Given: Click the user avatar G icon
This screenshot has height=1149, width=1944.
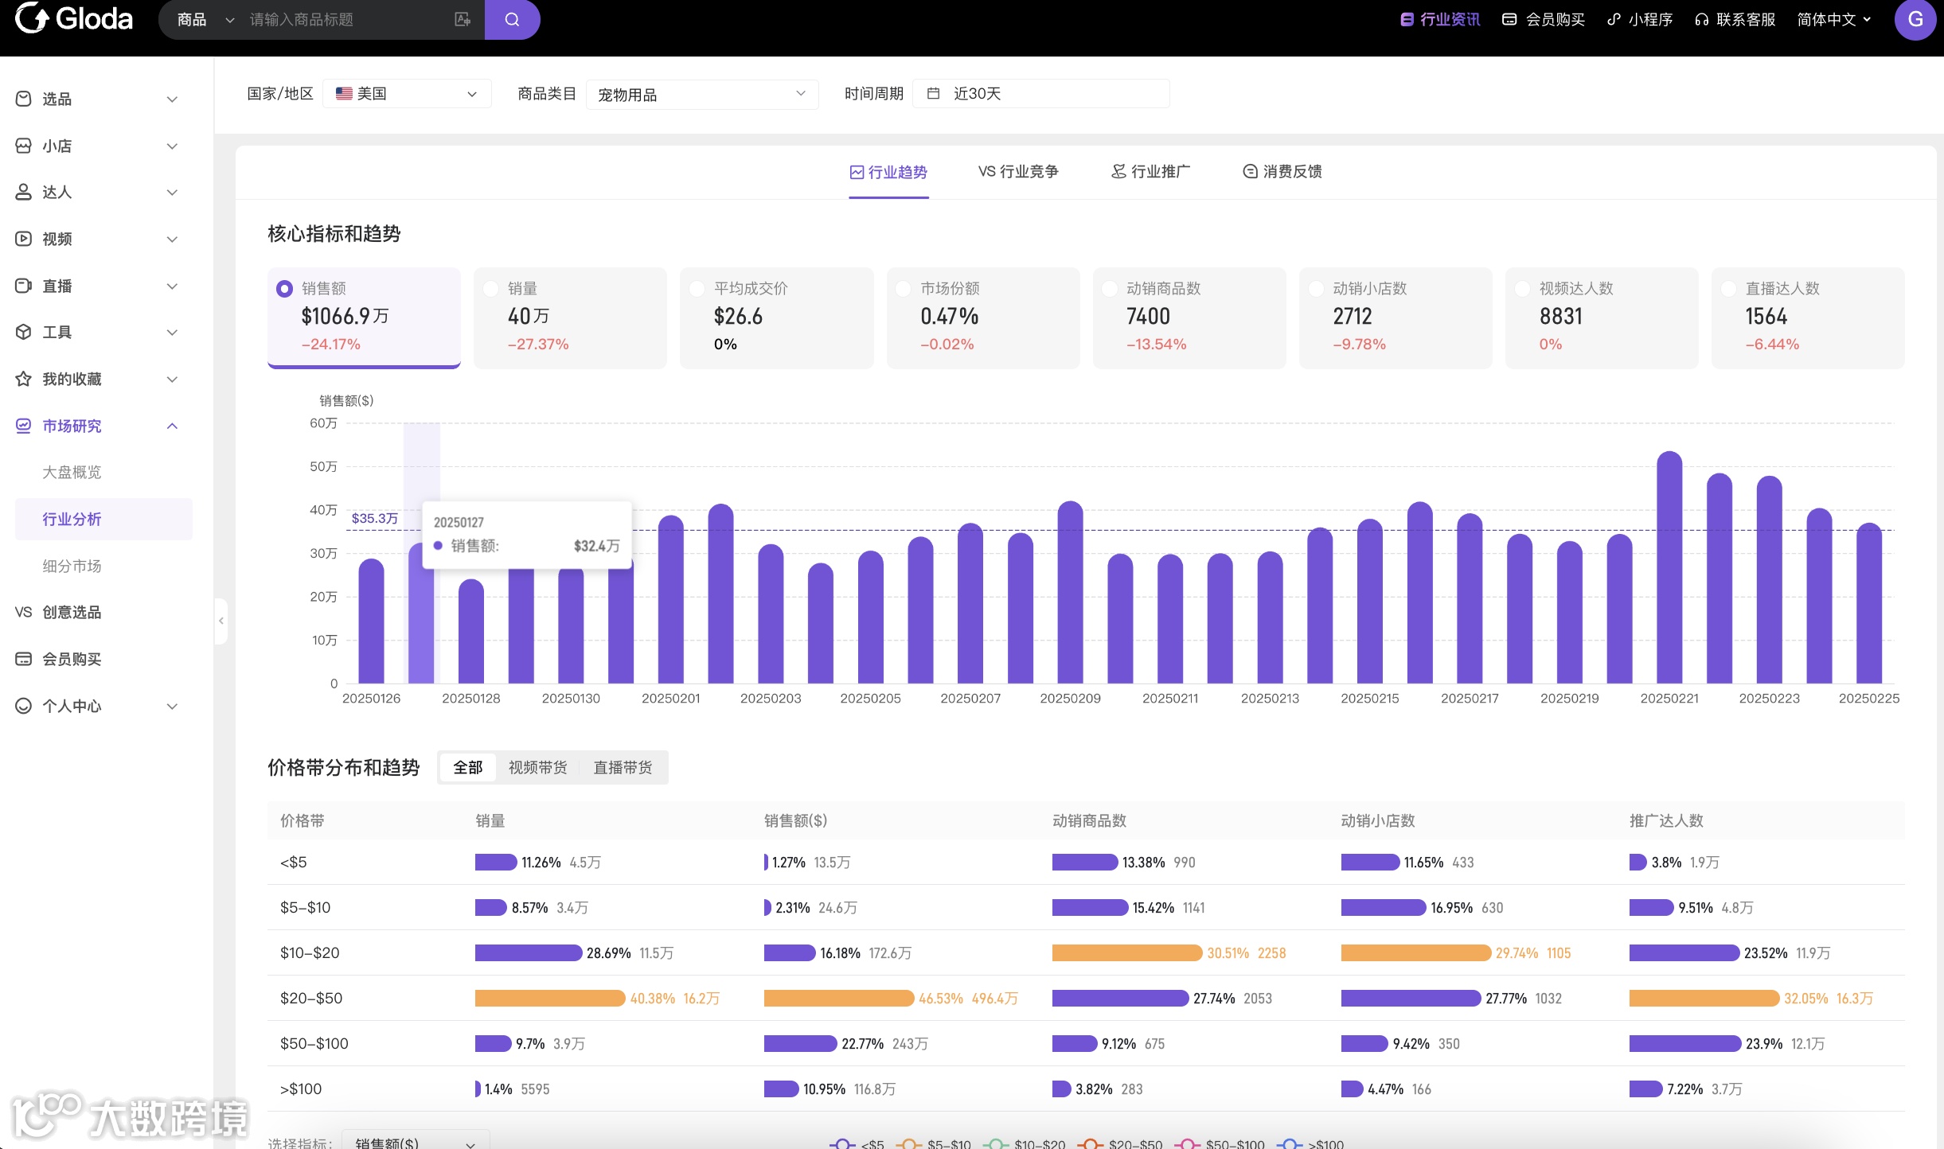Looking at the screenshot, I should coord(1915,19).
